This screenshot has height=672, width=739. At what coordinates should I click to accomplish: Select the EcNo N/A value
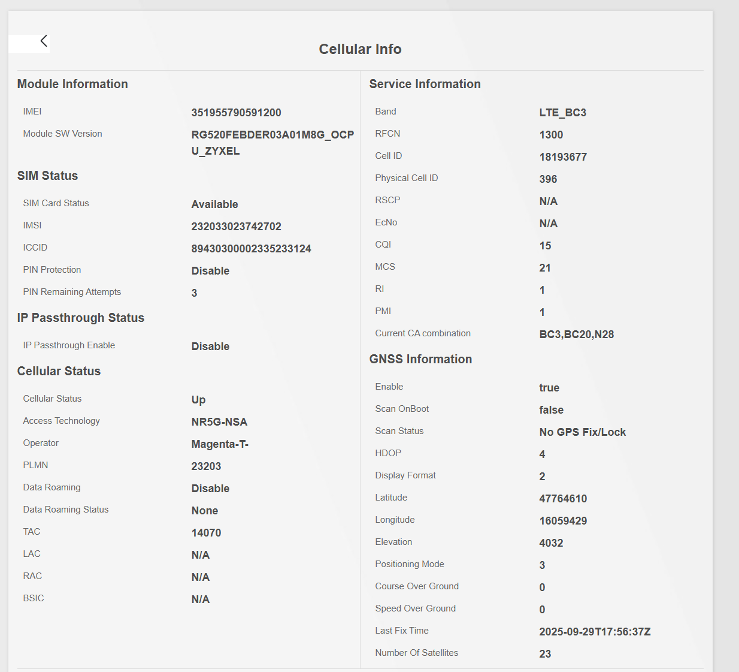[548, 224]
